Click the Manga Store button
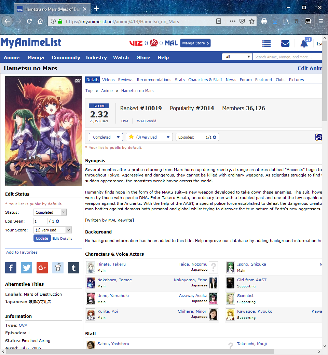Image resolution: width=328 pixels, height=355 pixels. tap(195, 43)
